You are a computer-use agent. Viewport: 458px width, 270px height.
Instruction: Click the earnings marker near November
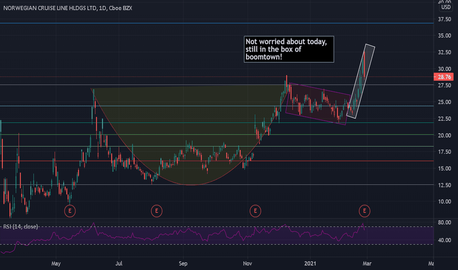[x=255, y=211]
